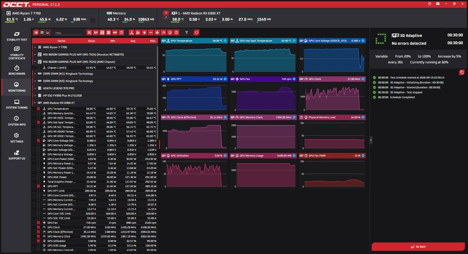Screen dimensions: 468x254
Task: Check the GPU Memory Junction sensor checkbox
Action: pyautogui.click(x=38, y=113)
